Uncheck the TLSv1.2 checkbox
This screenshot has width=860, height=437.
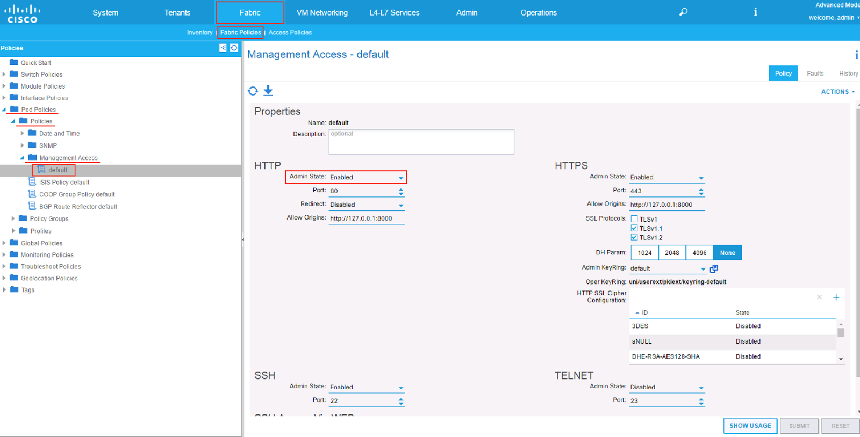point(634,237)
